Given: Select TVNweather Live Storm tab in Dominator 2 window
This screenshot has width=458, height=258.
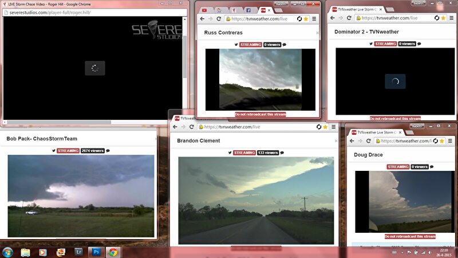Looking at the screenshot, I should point(357,9).
